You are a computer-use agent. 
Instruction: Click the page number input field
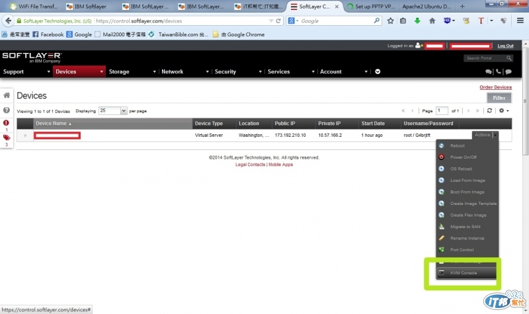(x=442, y=110)
